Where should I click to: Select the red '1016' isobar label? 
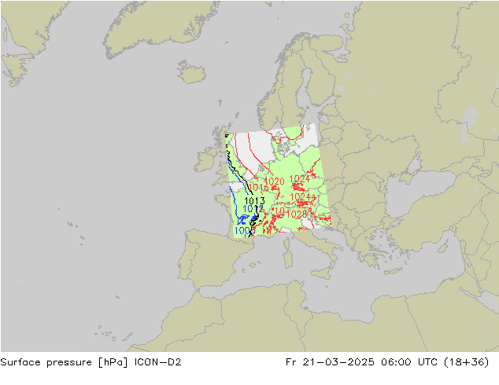(259, 188)
